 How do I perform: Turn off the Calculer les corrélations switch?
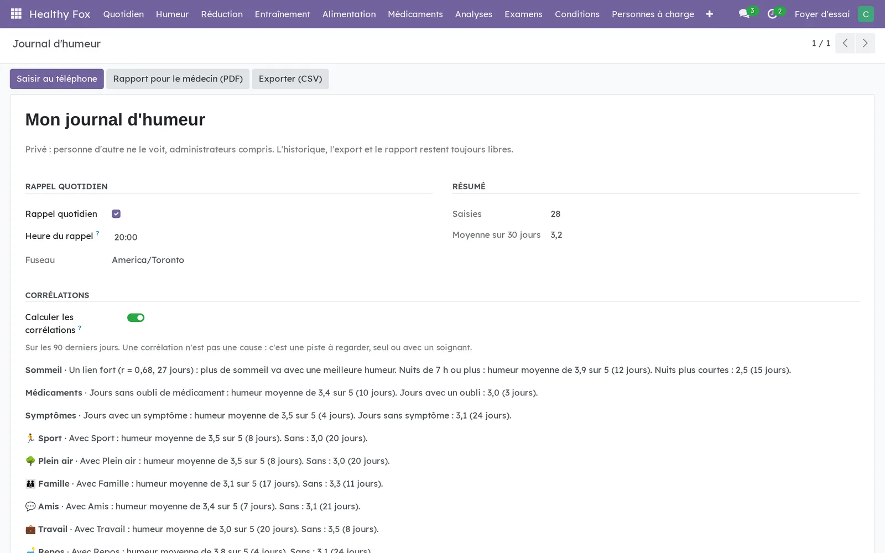(x=136, y=317)
